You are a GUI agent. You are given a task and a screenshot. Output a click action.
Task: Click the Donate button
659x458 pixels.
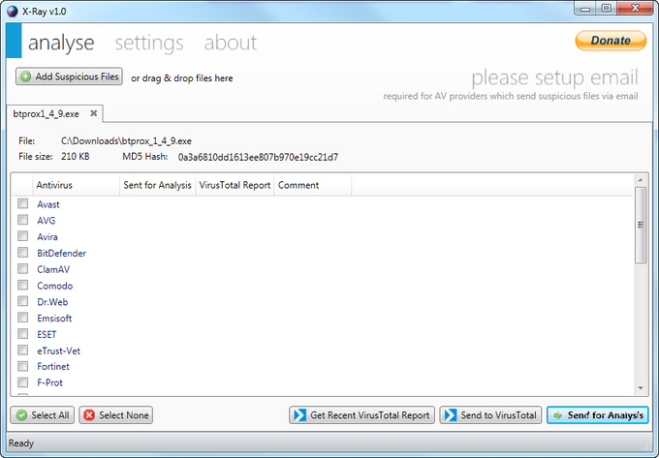611,41
